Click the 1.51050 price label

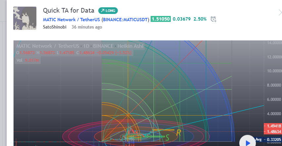pyautogui.click(x=161, y=19)
